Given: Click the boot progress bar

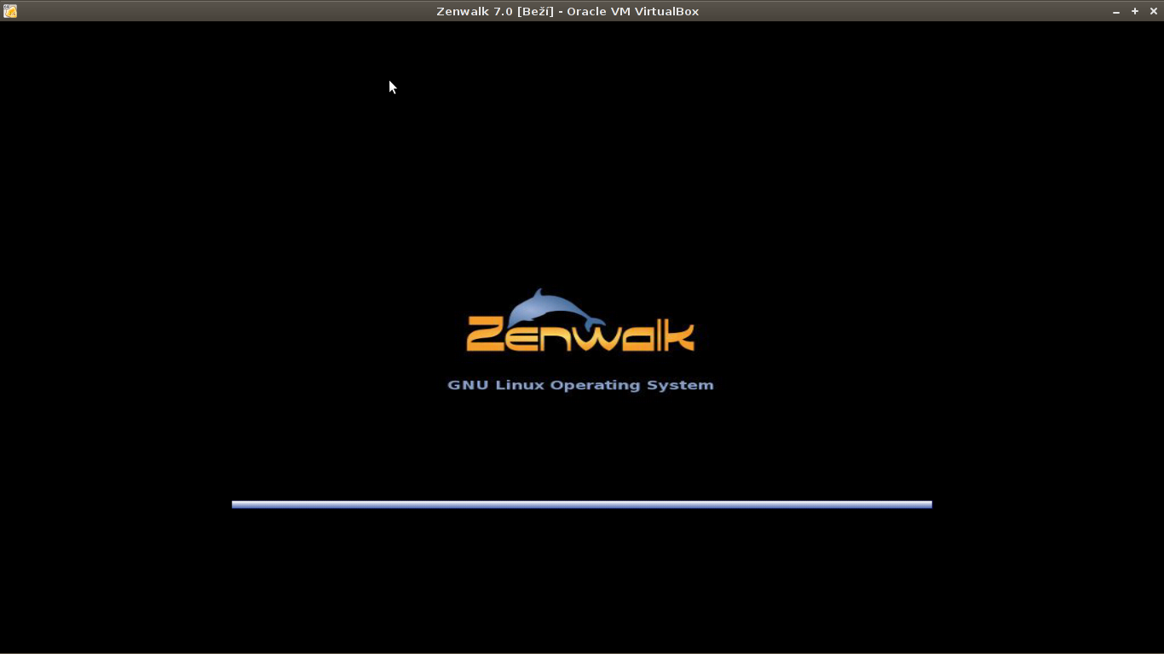Looking at the screenshot, I should pyautogui.click(x=582, y=504).
